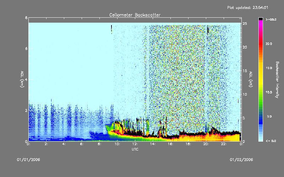Click the ">-25.0" colorbar maximum label
The width and height of the screenshot is (284, 177).
(x=271, y=19)
